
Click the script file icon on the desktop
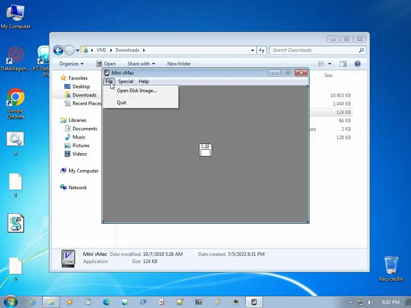click(x=16, y=223)
